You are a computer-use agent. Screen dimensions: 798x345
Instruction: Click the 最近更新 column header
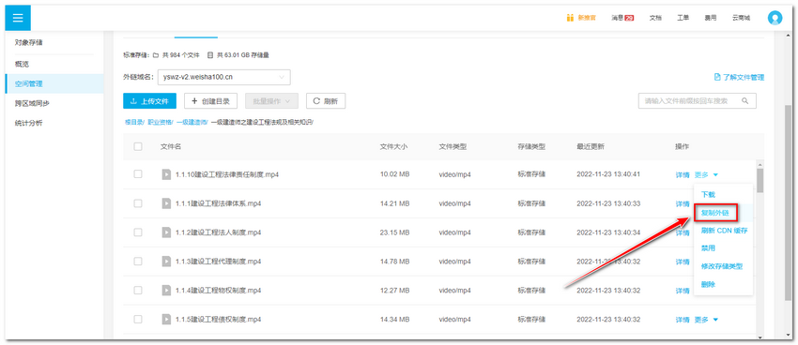pyautogui.click(x=591, y=146)
